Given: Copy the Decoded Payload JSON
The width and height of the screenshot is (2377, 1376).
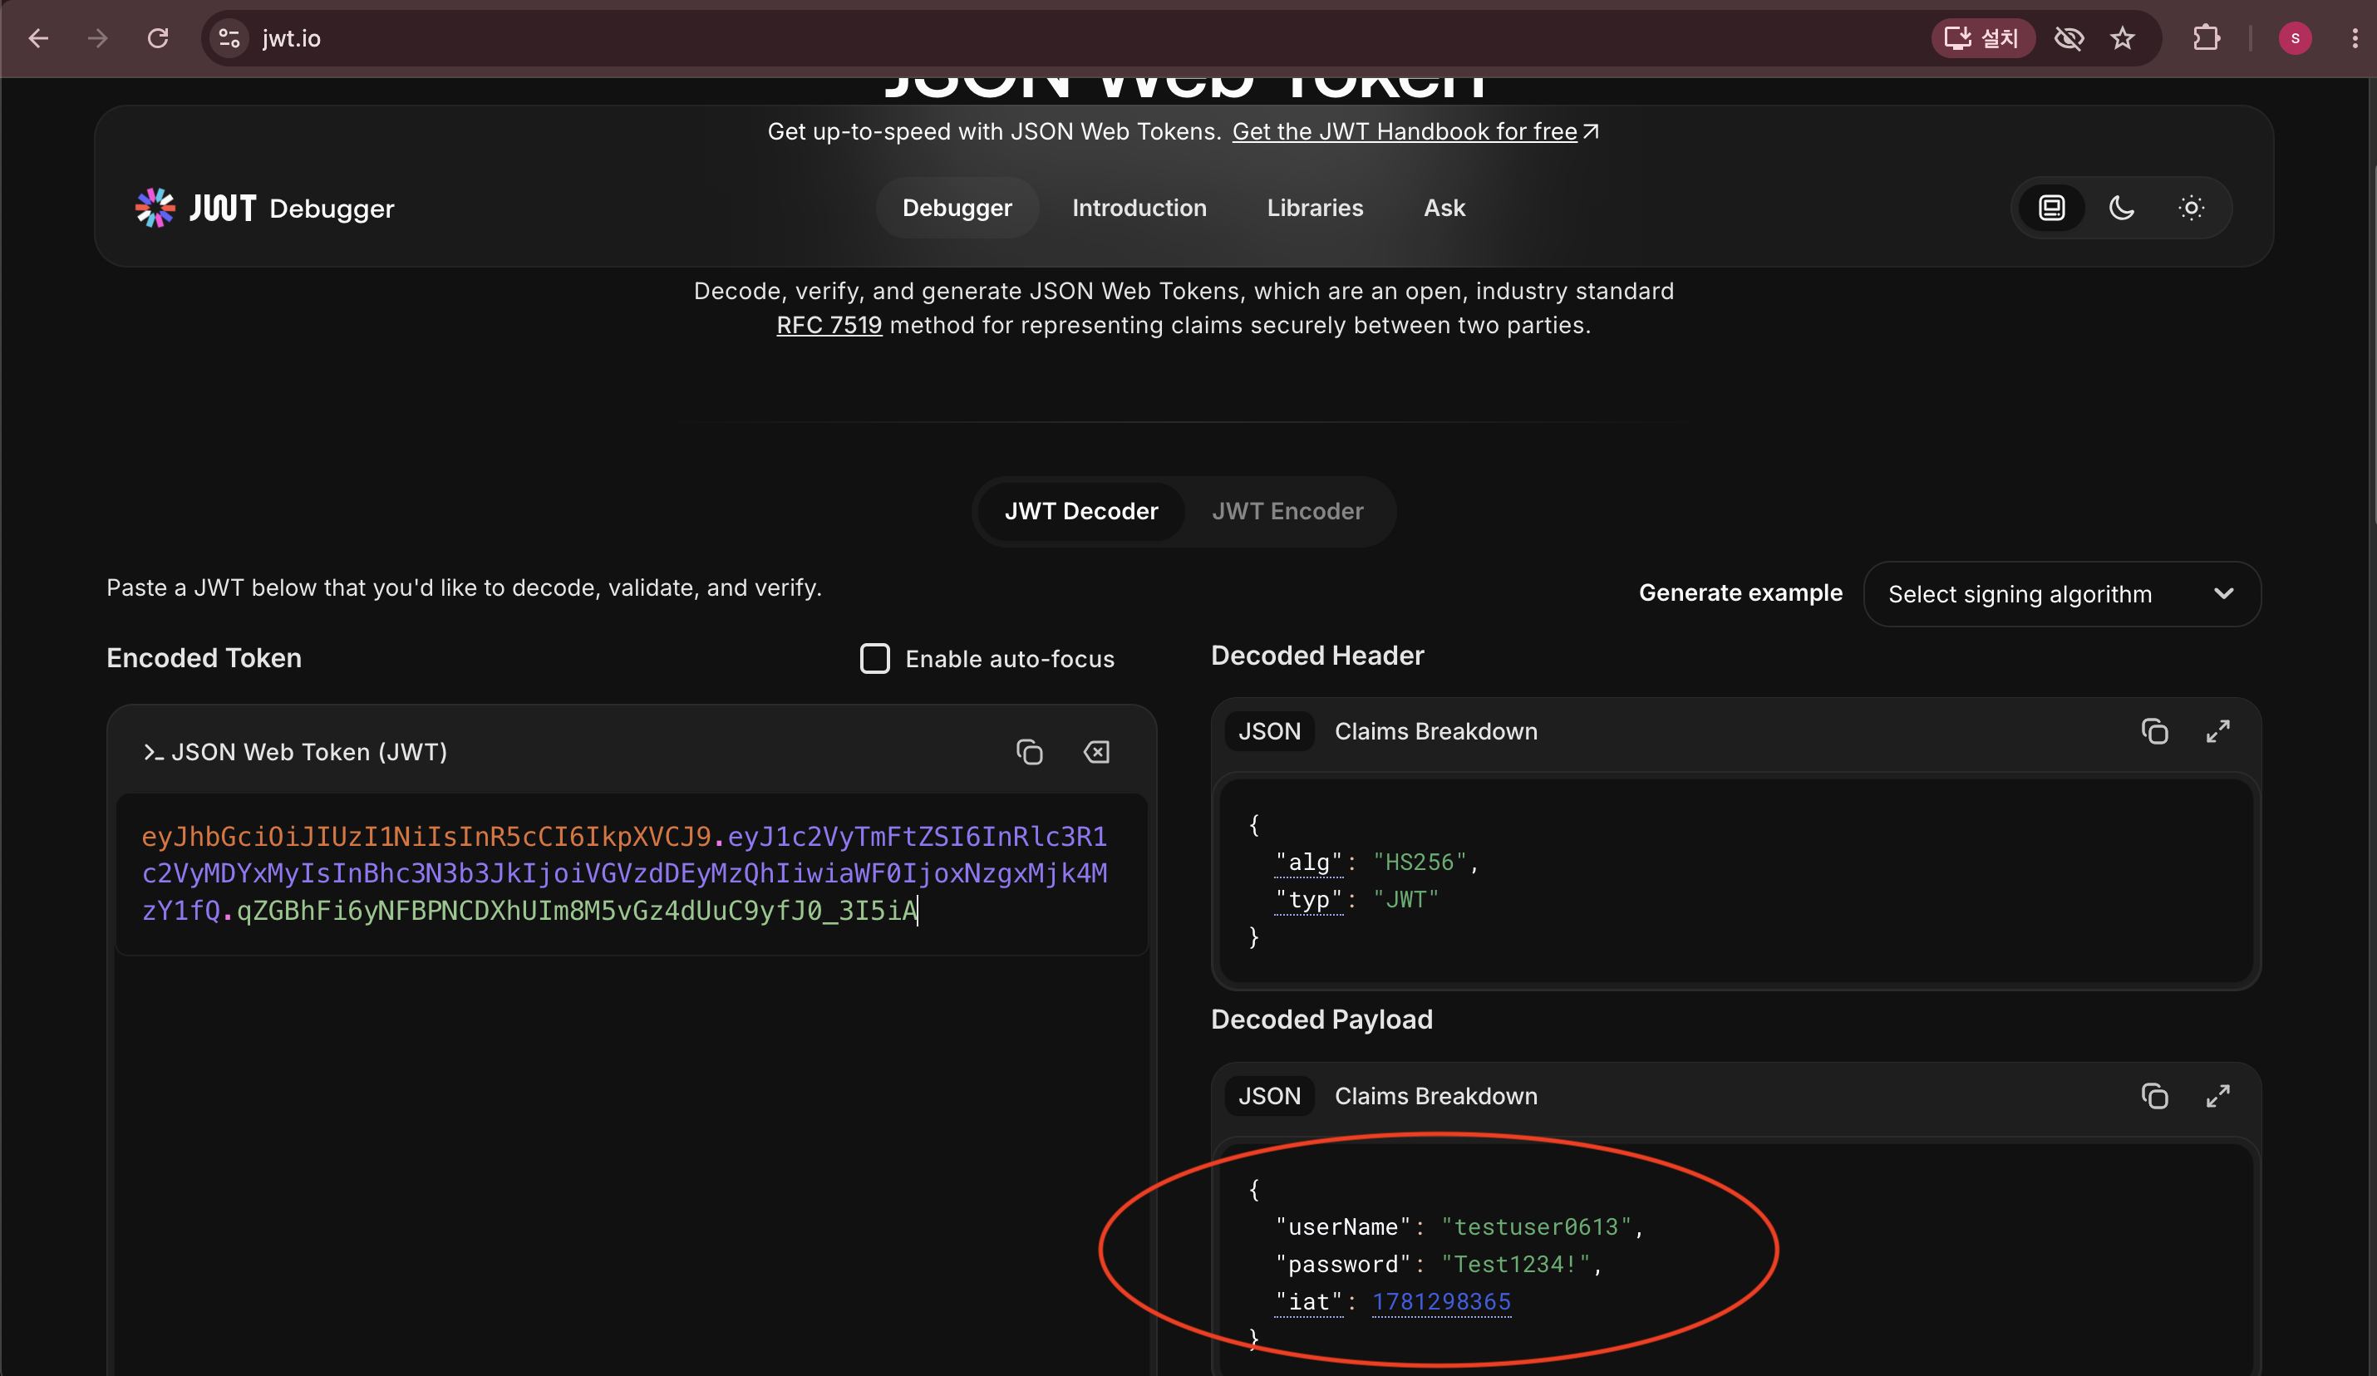Looking at the screenshot, I should [2154, 1096].
